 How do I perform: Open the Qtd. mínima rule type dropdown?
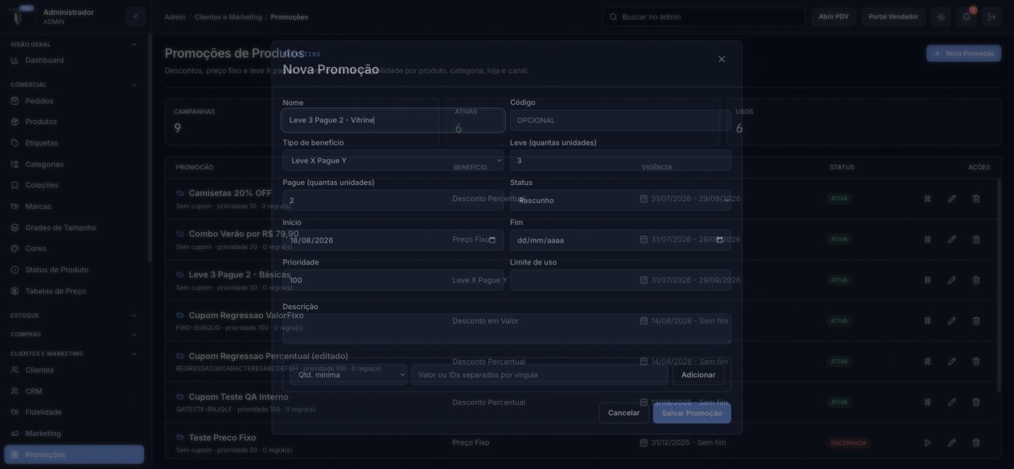click(x=349, y=375)
